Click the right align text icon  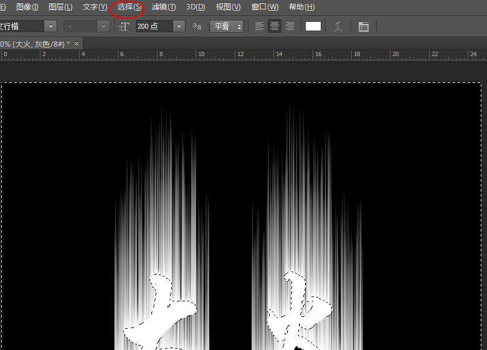(290, 26)
